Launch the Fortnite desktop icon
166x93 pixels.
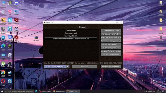(x=10, y=21)
